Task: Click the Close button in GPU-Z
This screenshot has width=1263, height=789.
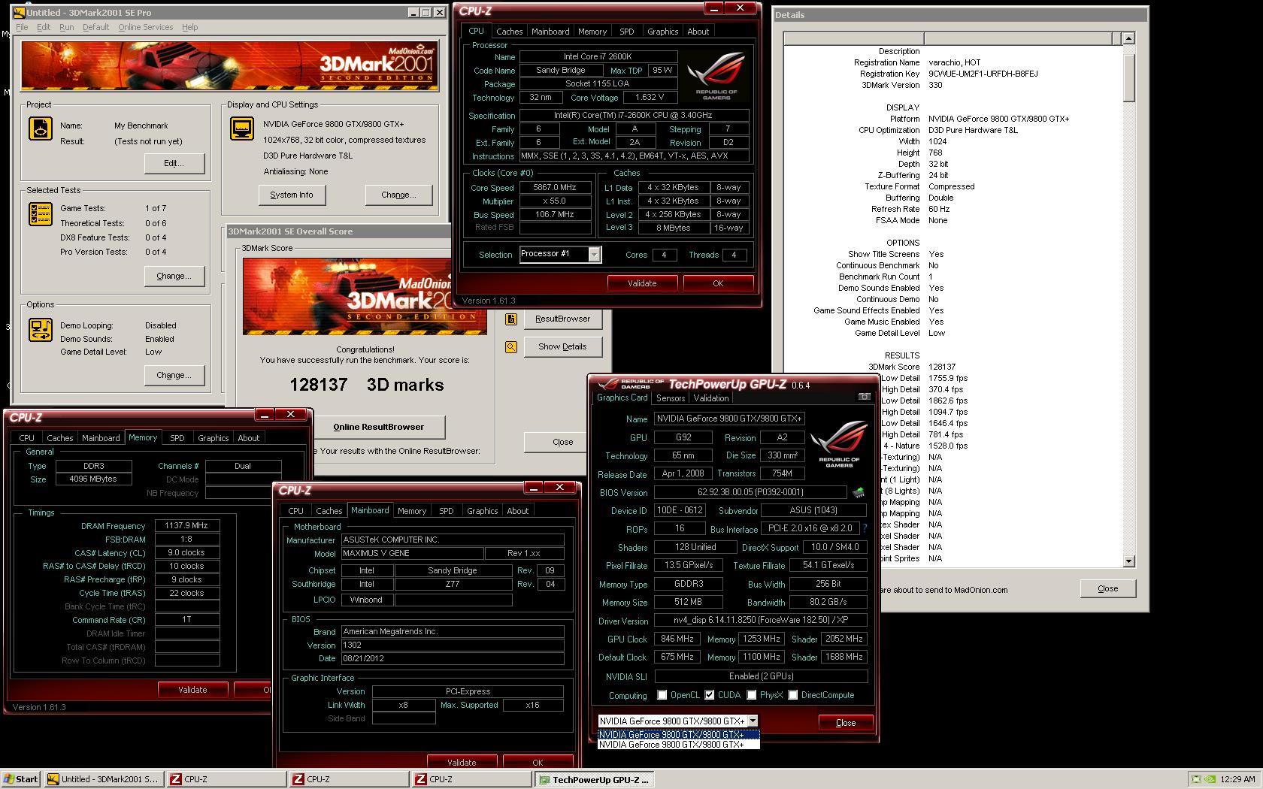Action: click(846, 723)
